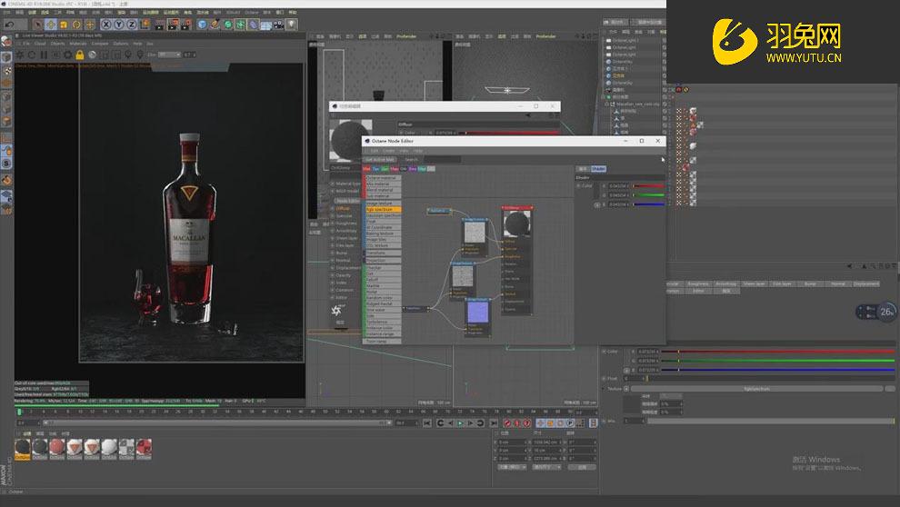Viewport: 900px width, 507px height.
Task: Click the X position input field
Action: [512, 442]
